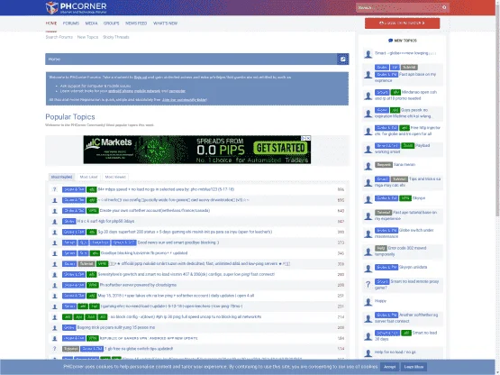500x375 pixels.
Task: Open 'Republic of Gamers VPN' topic
Action: coord(149,338)
